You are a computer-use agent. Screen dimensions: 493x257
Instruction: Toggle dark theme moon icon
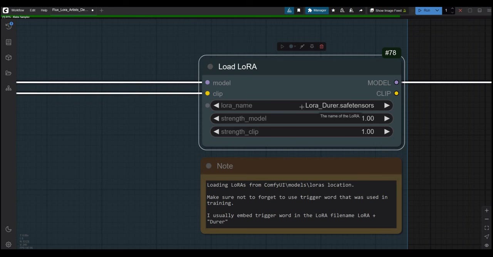pos(8,229)
